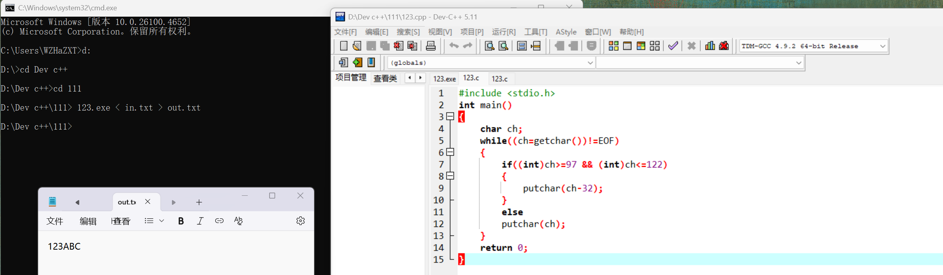This screenshot has height=275, width=943.
Task: Open the 编辑[E] menu in Dev-C++
Action: [x=377, y=32]
